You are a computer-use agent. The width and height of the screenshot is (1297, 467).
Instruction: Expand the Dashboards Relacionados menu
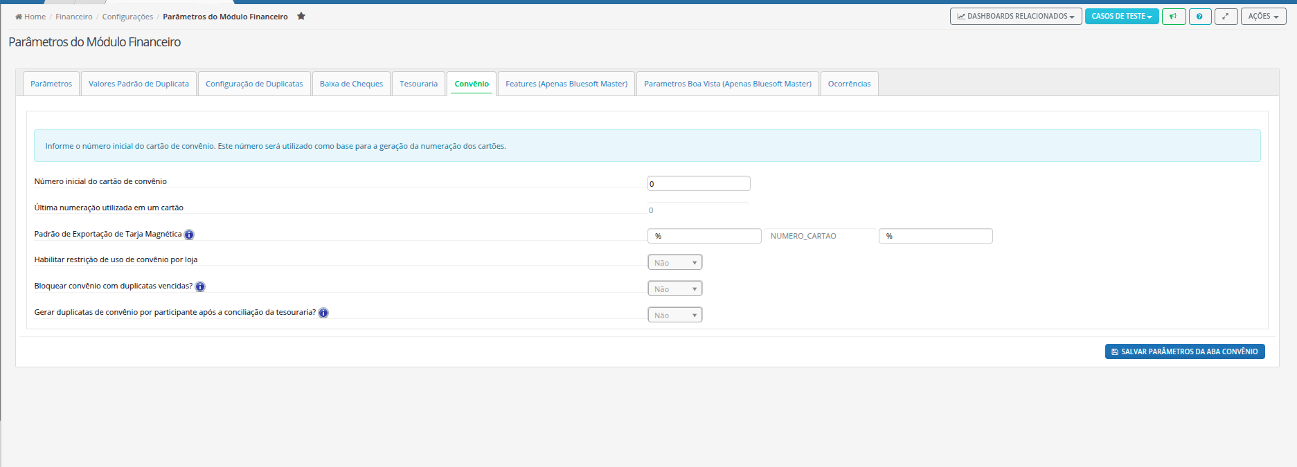[x=1016, y=17]
